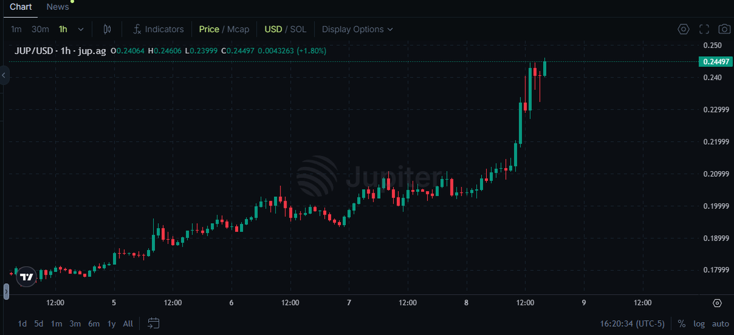Click the TradingView logo badge
Viewport: 734px width, 335px height.
26,277
